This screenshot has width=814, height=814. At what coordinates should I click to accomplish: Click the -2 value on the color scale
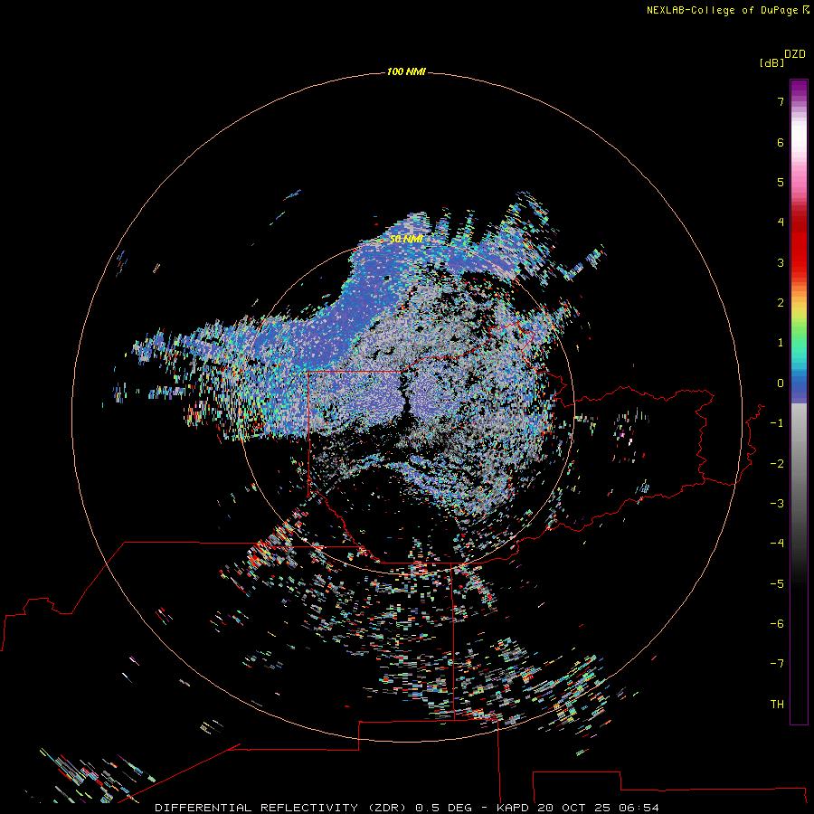tap(777, 464)
